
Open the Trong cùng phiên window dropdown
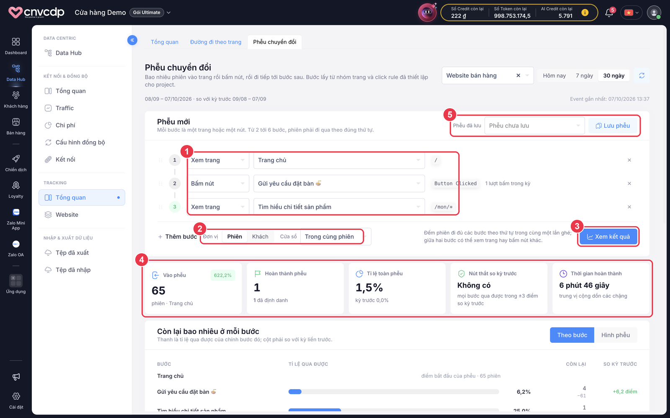tap(335, 237)
